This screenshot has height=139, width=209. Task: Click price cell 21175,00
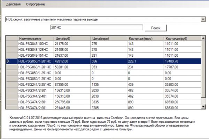[x=72, y=44]
